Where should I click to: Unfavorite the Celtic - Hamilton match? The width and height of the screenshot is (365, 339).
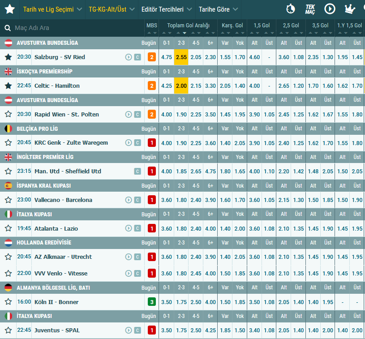[x=9, y=86]
